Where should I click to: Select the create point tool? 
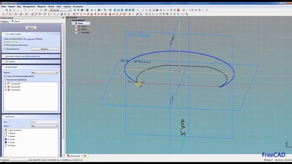(3, 14)
